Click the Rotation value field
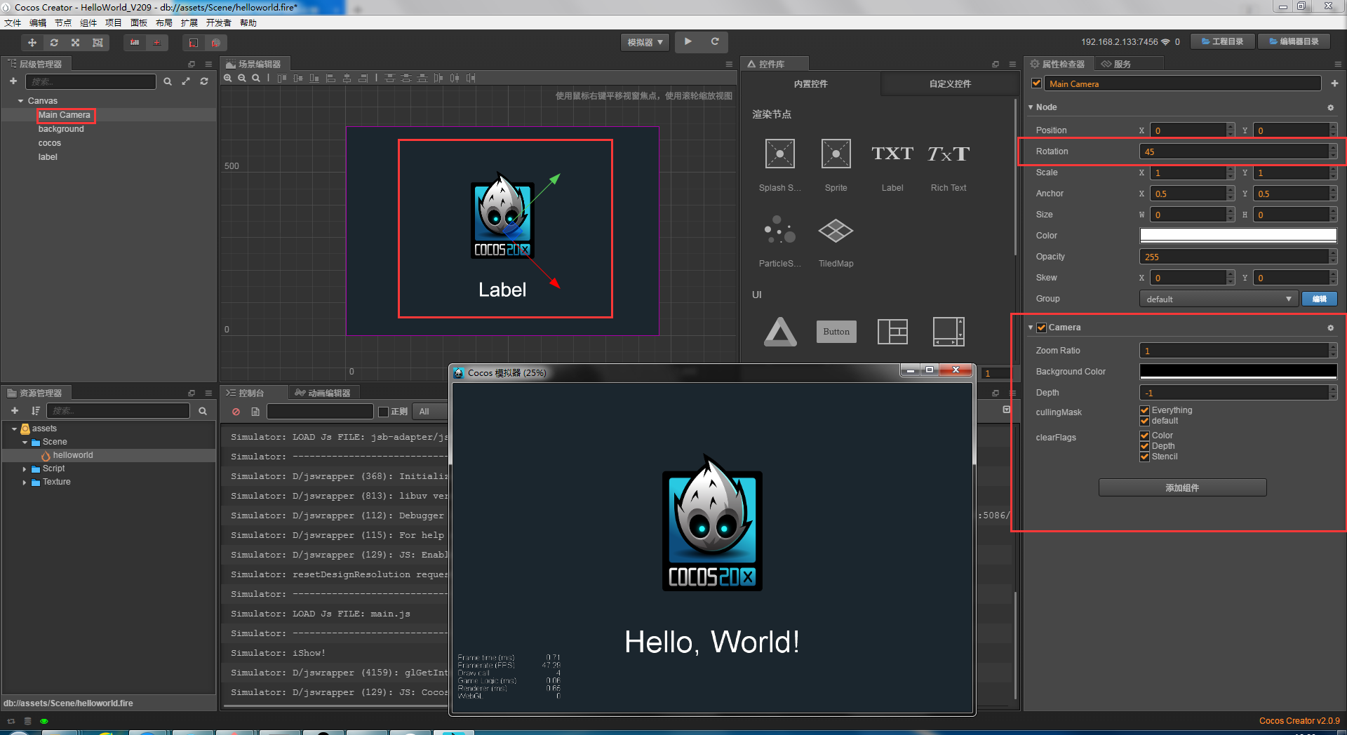This screenshot has height=735, width=1347. pos(1234,151)
